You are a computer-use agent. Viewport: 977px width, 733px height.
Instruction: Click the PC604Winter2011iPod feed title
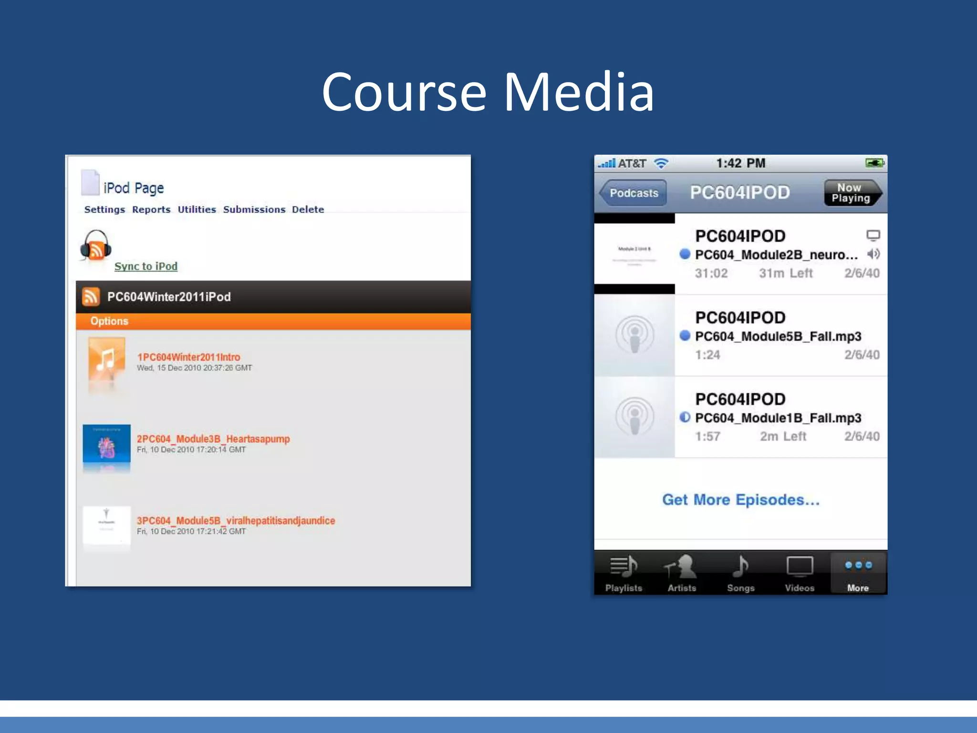169,297
